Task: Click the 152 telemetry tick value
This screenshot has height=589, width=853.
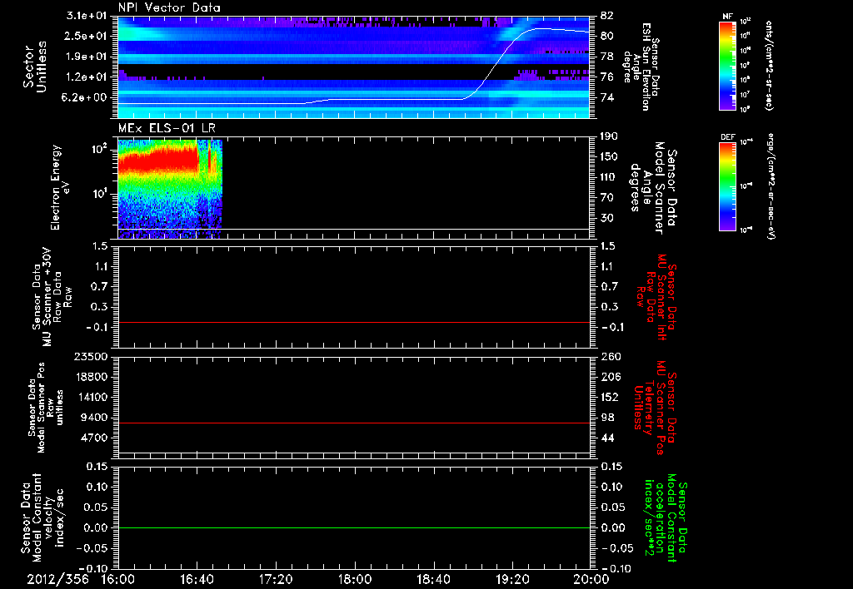Action: 610,397
